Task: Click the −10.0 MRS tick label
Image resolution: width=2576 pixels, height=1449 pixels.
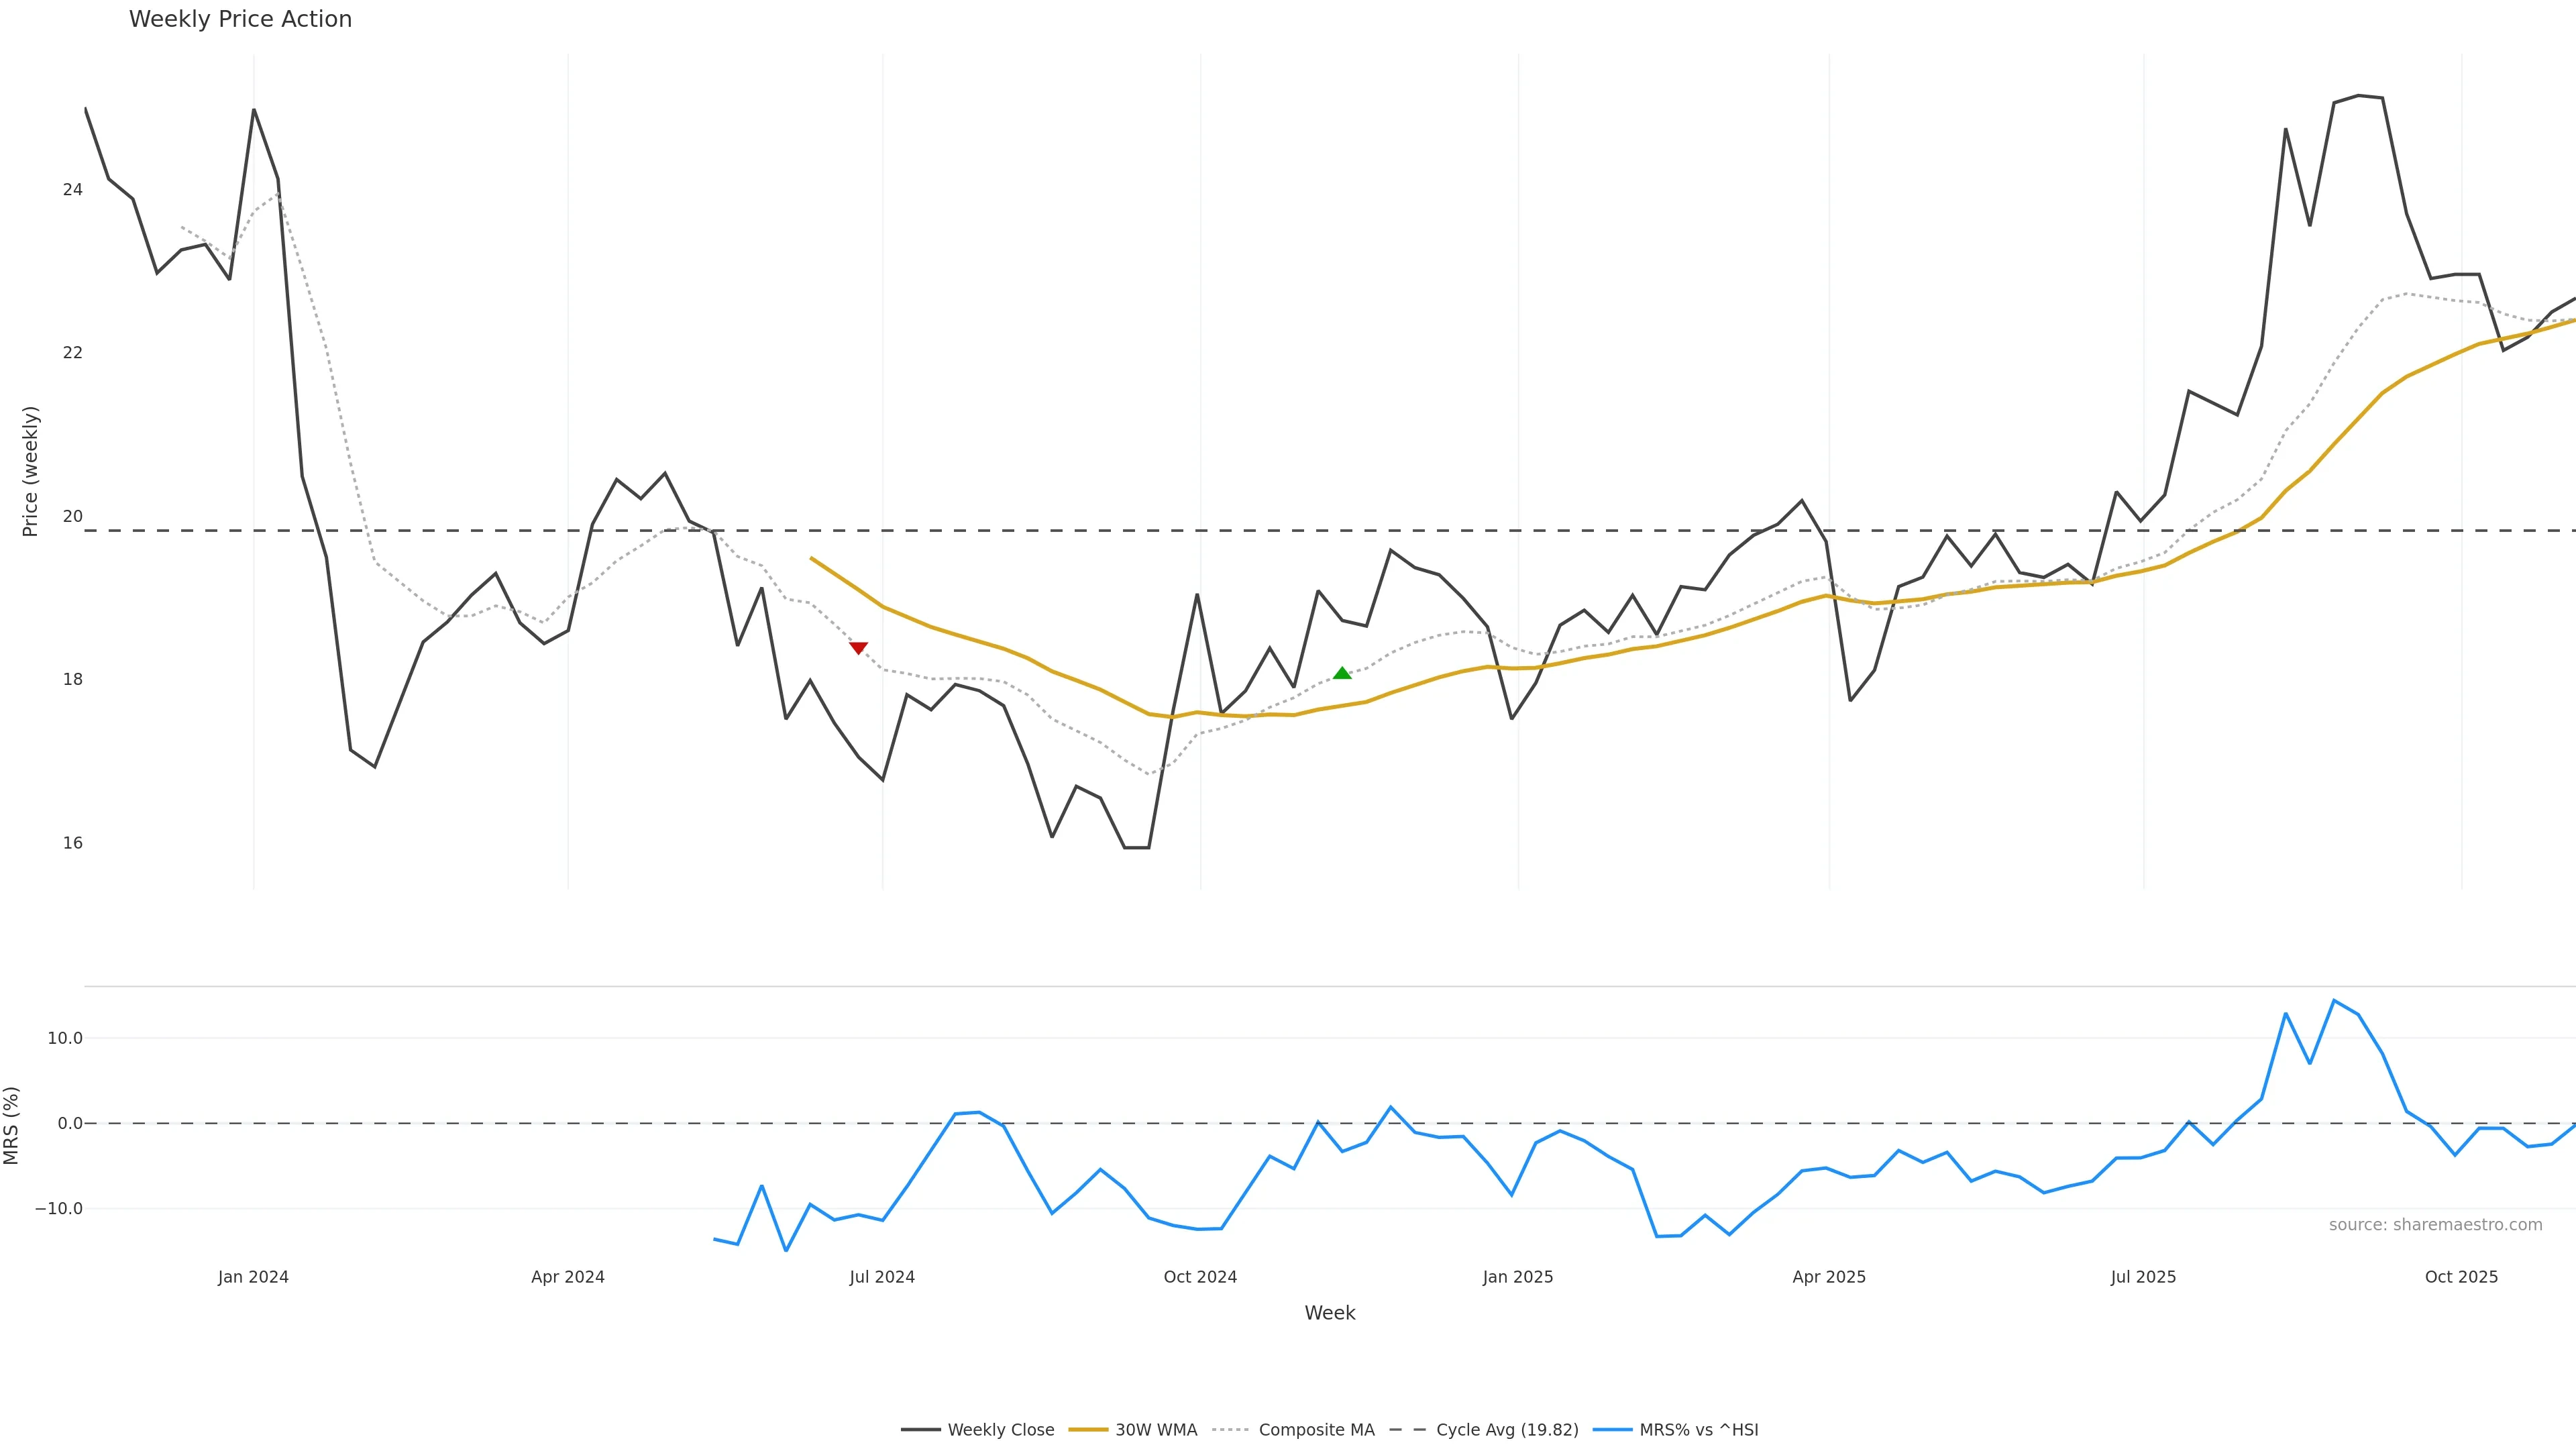Action: click(x=59, y=1208)
